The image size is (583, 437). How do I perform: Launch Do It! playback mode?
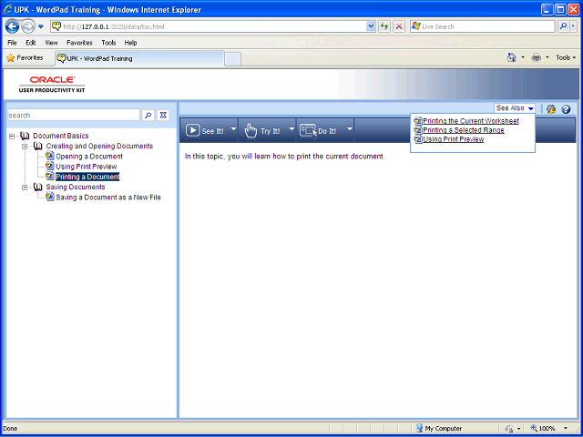pos(318,130)
